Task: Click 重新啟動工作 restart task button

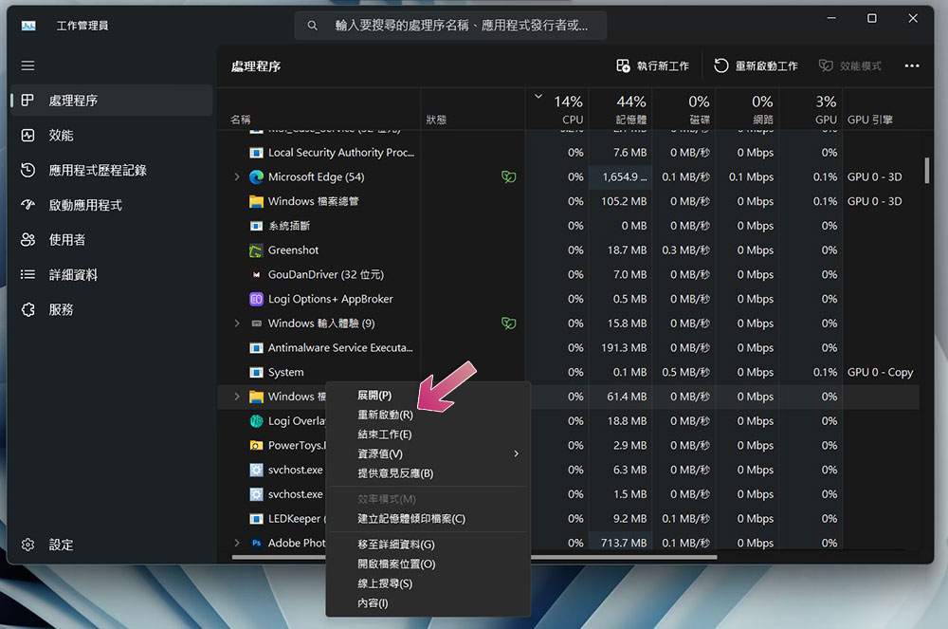Action: tap(756, 65)
